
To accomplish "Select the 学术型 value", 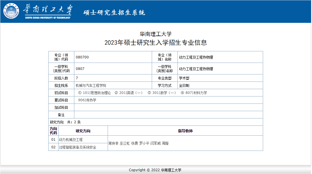I will tap(184, 78).
